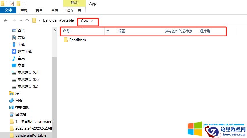Click the new folder icon in quick access toolbar

pyautogui.click(x=18, y=3)
